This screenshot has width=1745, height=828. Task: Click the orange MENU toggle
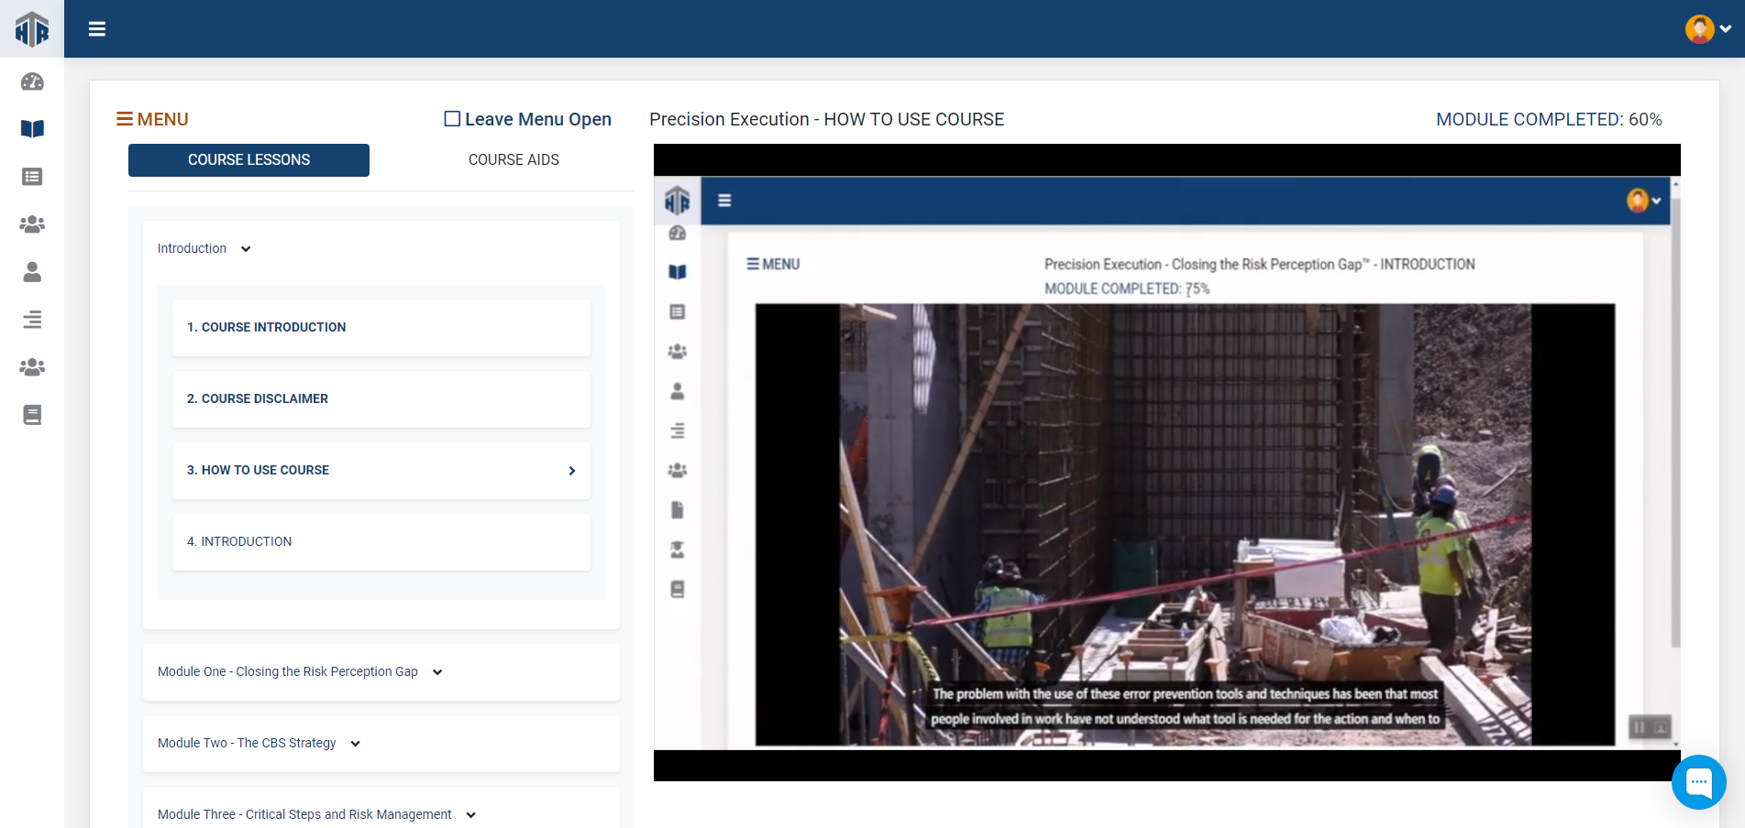(x=152, y=119)
